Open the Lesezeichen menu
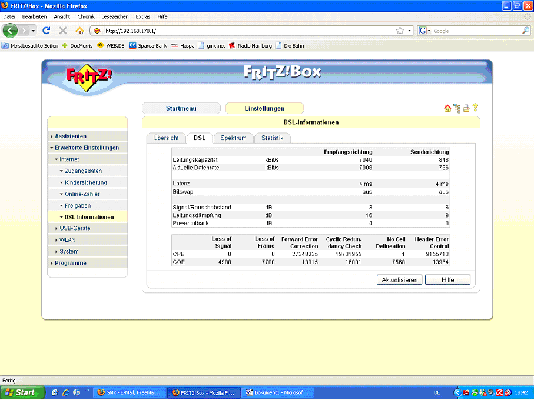This screenshot has width=534, height=400. 115,17
